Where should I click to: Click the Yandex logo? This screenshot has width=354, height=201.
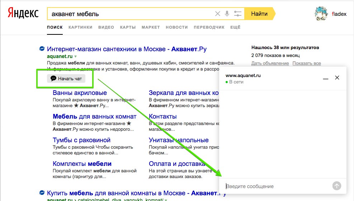pyautogui.click(x=23, y=13)
